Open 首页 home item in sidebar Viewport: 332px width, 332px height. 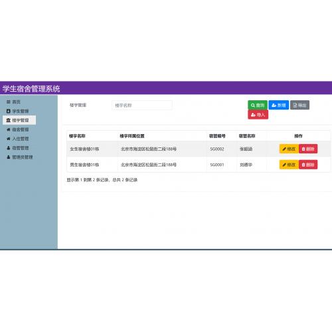pyautogui.click(x=13, y=102)
